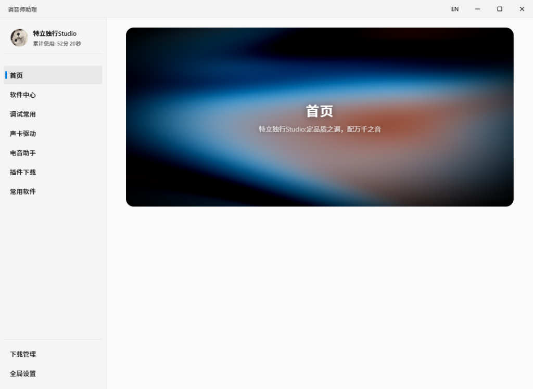
Task: Click the 累计使用 usage time text
Action: click(x=57, y=44)
